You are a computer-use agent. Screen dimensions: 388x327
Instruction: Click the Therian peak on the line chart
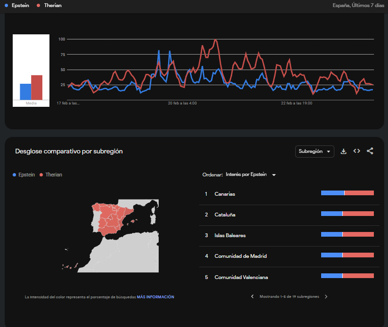pyautogui.click(x=216, y=40)
